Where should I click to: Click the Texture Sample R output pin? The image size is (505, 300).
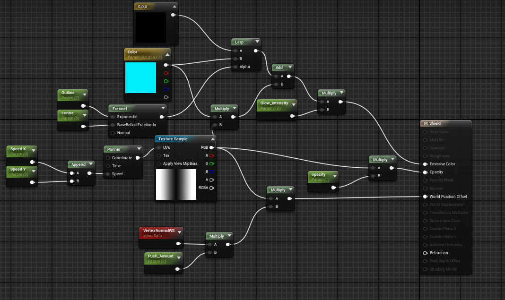pyautogui.click(x=211, y=155)
